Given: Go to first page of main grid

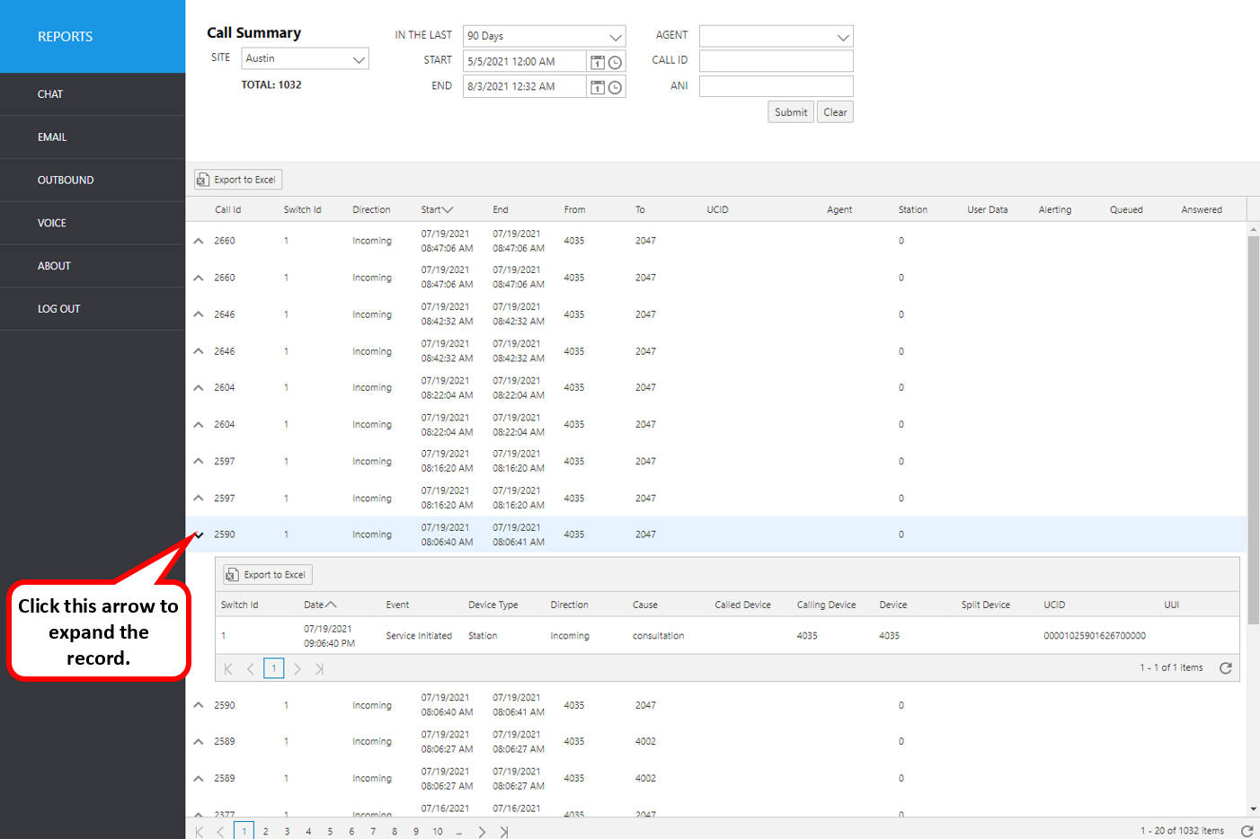Looking at the screenshot, I should coord(200,832).
